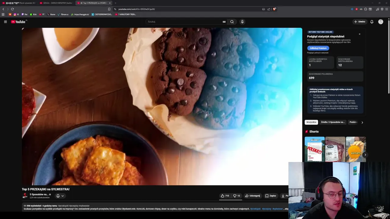Open the 5 Sposobów na channel name
Screen dimensions: 390x219
pyautogui.click(x=39, y=194)
